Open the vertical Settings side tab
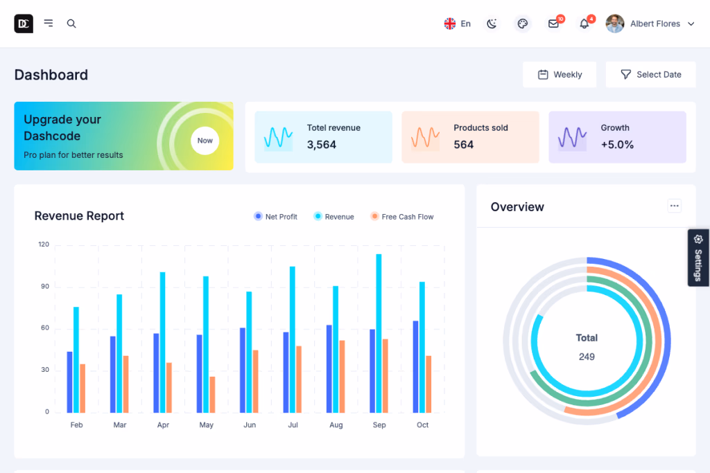710x473 pixels. (698, 258)
